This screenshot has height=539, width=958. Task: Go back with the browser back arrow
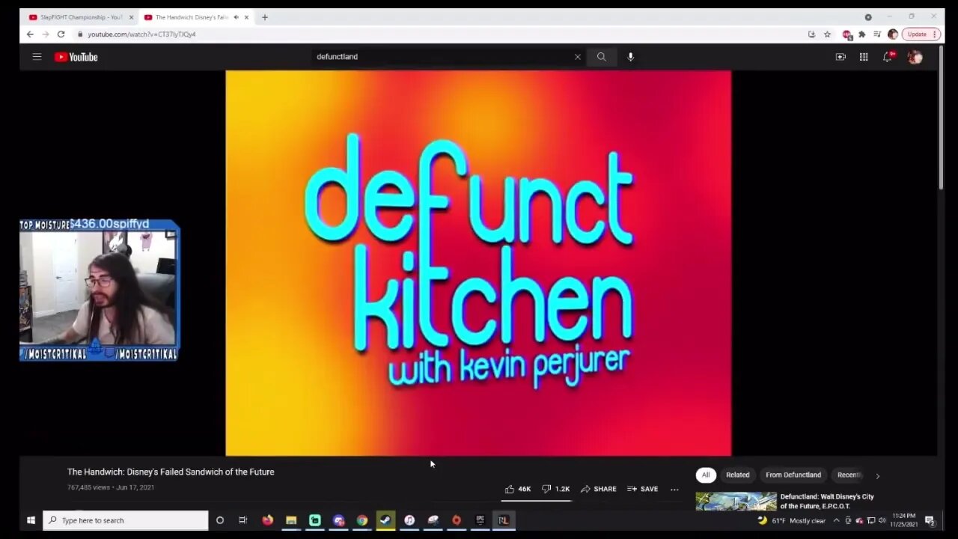30,34
